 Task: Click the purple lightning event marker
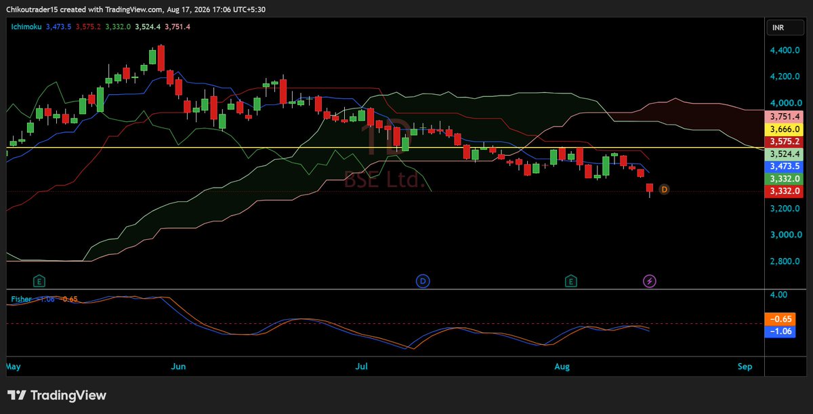pos(649,281)
